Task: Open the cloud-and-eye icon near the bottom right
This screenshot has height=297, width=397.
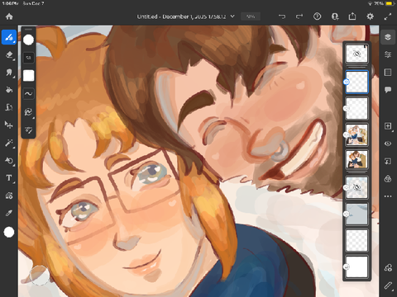Action: tap(388, 267)
